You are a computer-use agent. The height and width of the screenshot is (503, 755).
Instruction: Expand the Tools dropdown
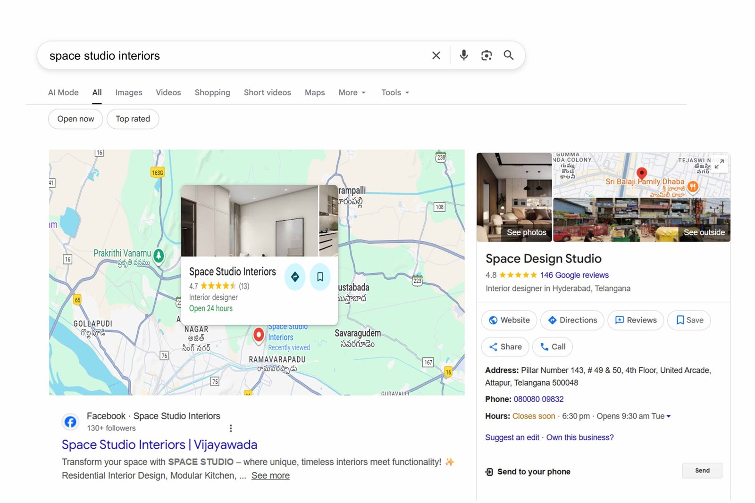pyautogui.click(x=394, y=92)
